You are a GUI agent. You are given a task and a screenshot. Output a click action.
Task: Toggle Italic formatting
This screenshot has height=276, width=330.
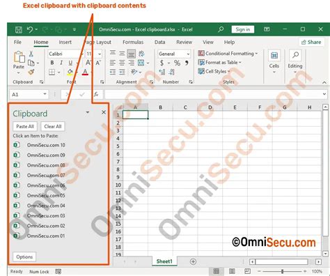(61, 63)
